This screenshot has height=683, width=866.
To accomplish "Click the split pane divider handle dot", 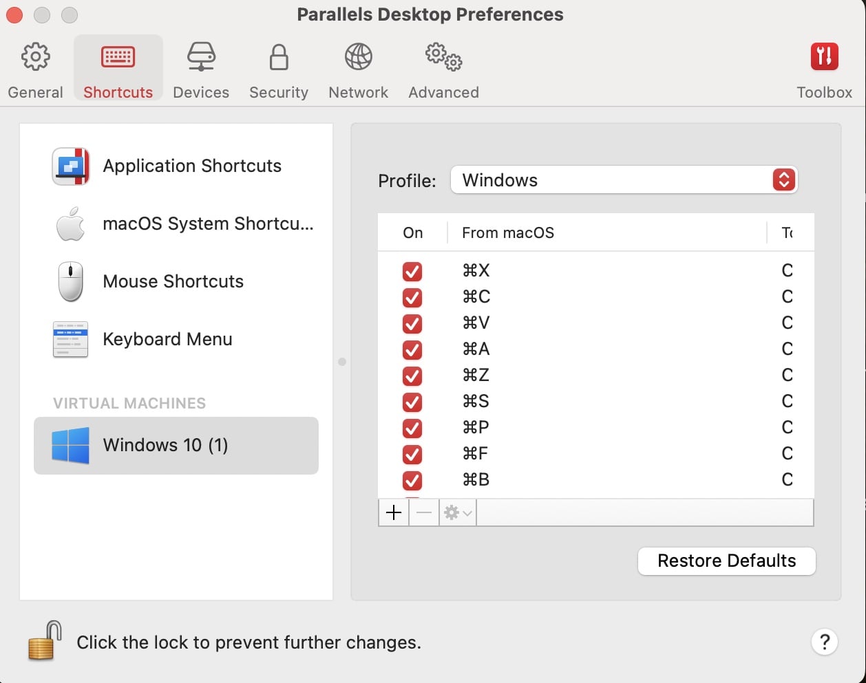I will coord(342,362).
